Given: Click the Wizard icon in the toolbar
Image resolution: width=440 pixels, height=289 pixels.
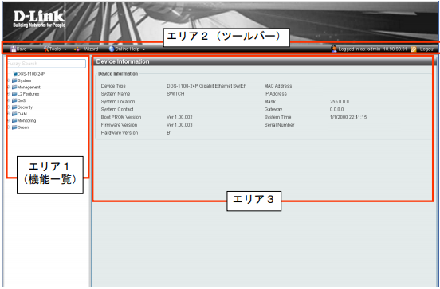Looking at the screenshot, I should [77, 49].
